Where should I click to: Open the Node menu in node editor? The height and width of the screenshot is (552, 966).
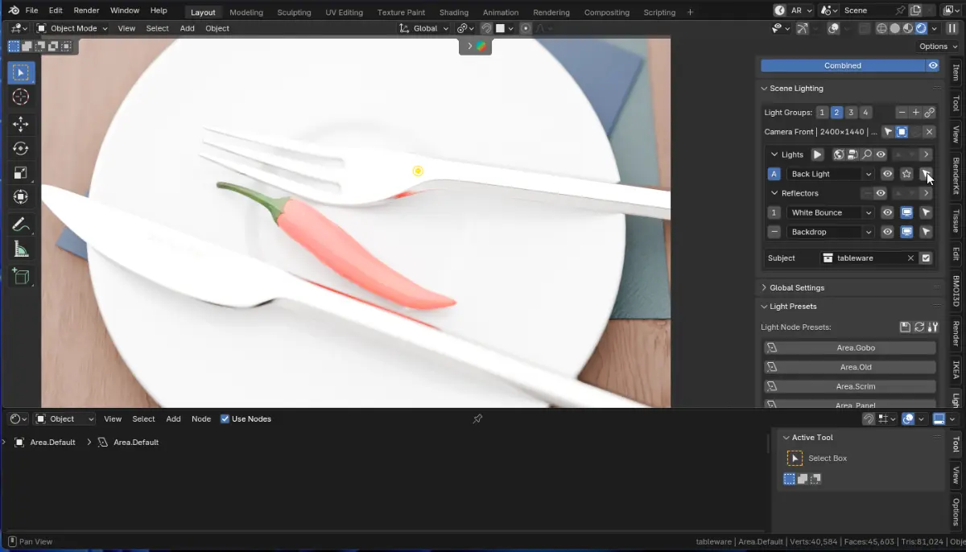pos(201,418)
